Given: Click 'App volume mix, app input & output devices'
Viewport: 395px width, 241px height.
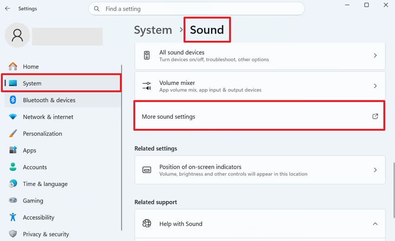Looking at the screenshot, I should point(211,90).
